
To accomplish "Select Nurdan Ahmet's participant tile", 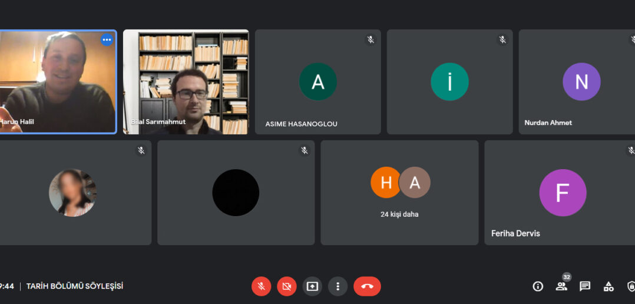I will click(577, 82).
